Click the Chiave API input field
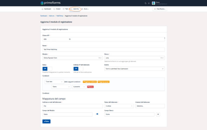This screenshot has width=207, height=130. (103, 39)
